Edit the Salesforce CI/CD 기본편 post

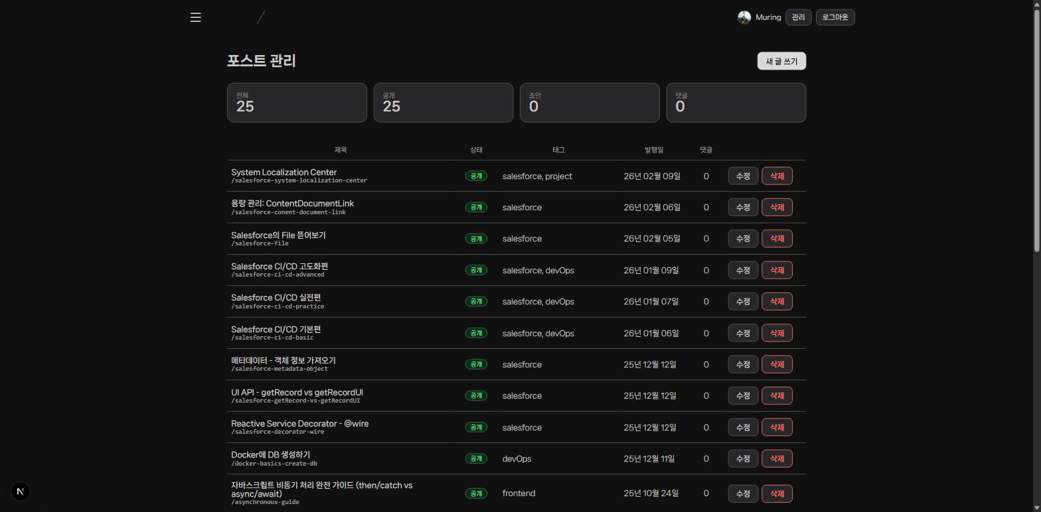tap(743, 333)
